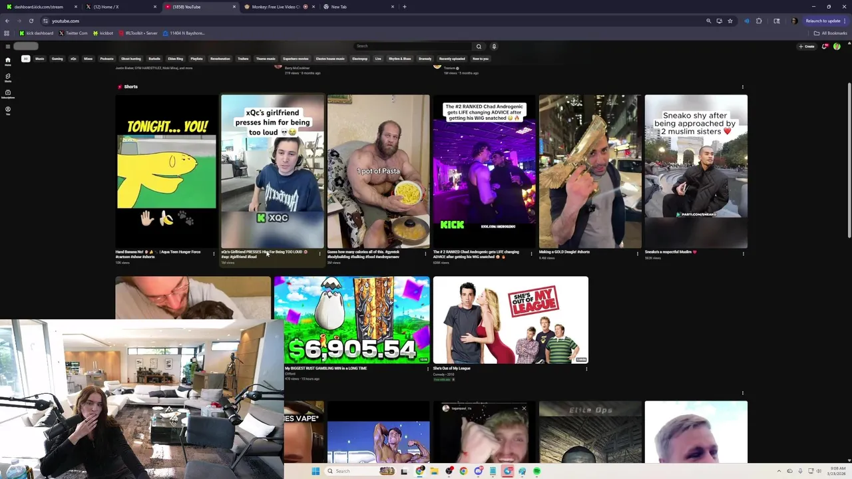This screenshot has width=852, height=479.
Task: Play the 1 pot of Pasta short
Action: tap(378, 171)
